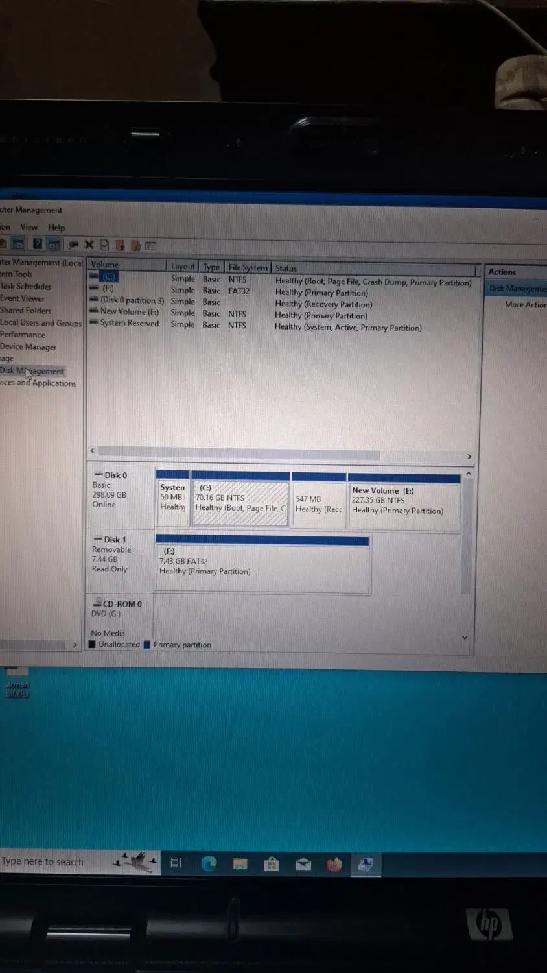Click the blue Primary partition legend swatch
This screenshot has height=973, width=547.
point(147,644)
